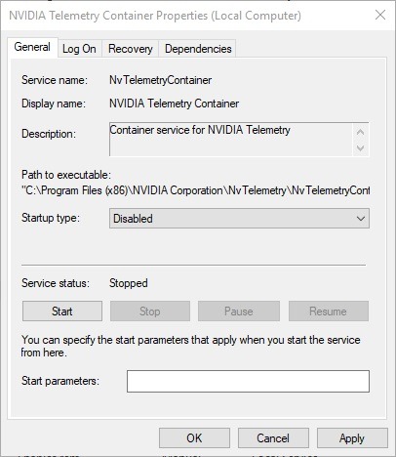Screen dimensions: 396x457
Task: Start the NVIDIA Telemetry service
Action: pos(62,312)
